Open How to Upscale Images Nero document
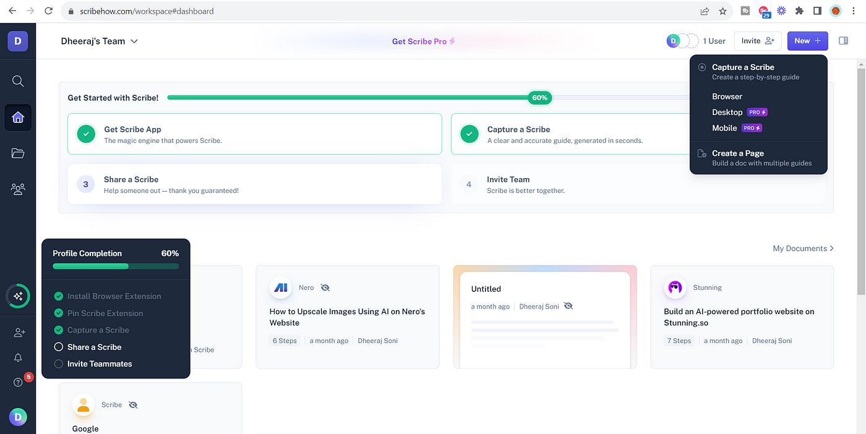 [347, 317]
